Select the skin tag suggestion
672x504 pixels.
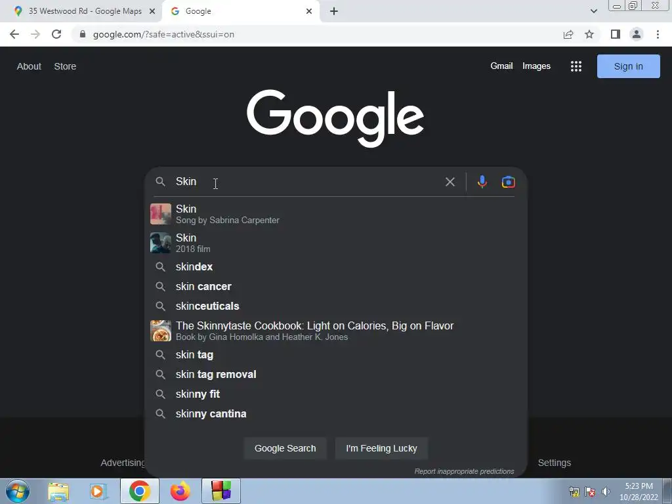click(335, 355)
